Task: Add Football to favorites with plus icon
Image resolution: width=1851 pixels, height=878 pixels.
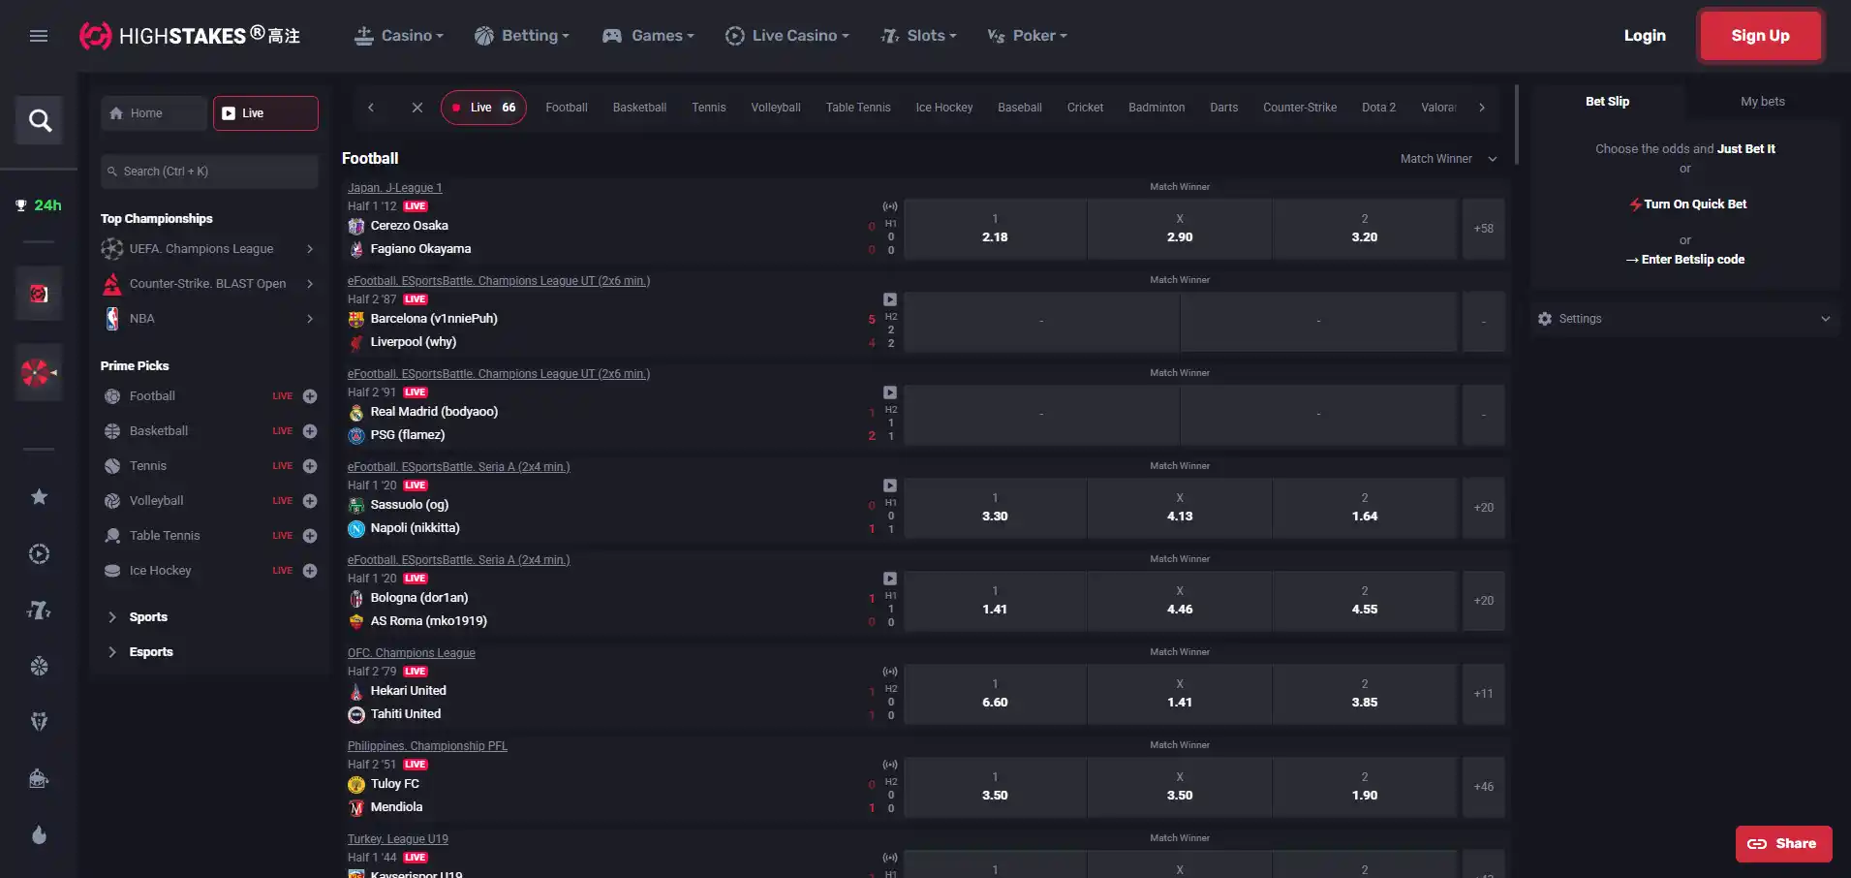Action: click(310, 396)
